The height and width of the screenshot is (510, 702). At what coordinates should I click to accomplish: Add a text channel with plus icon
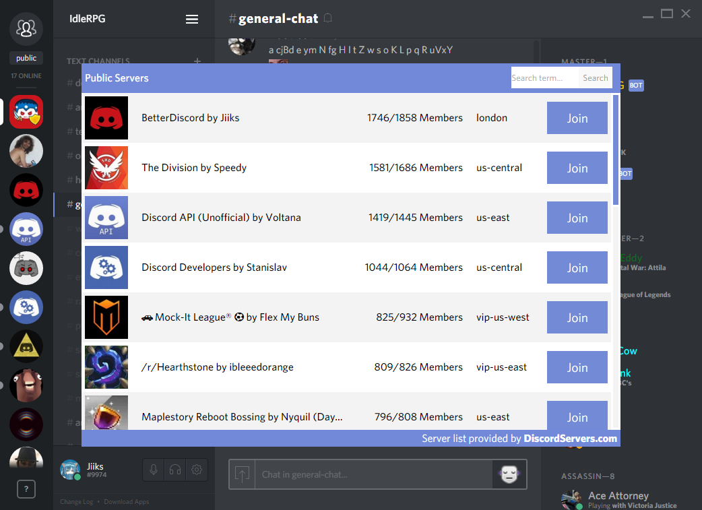(197, 61)
